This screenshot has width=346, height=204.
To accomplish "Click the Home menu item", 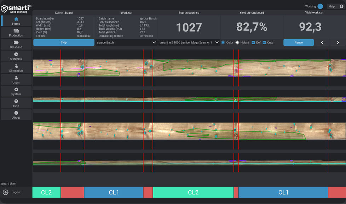I will 16,21.
